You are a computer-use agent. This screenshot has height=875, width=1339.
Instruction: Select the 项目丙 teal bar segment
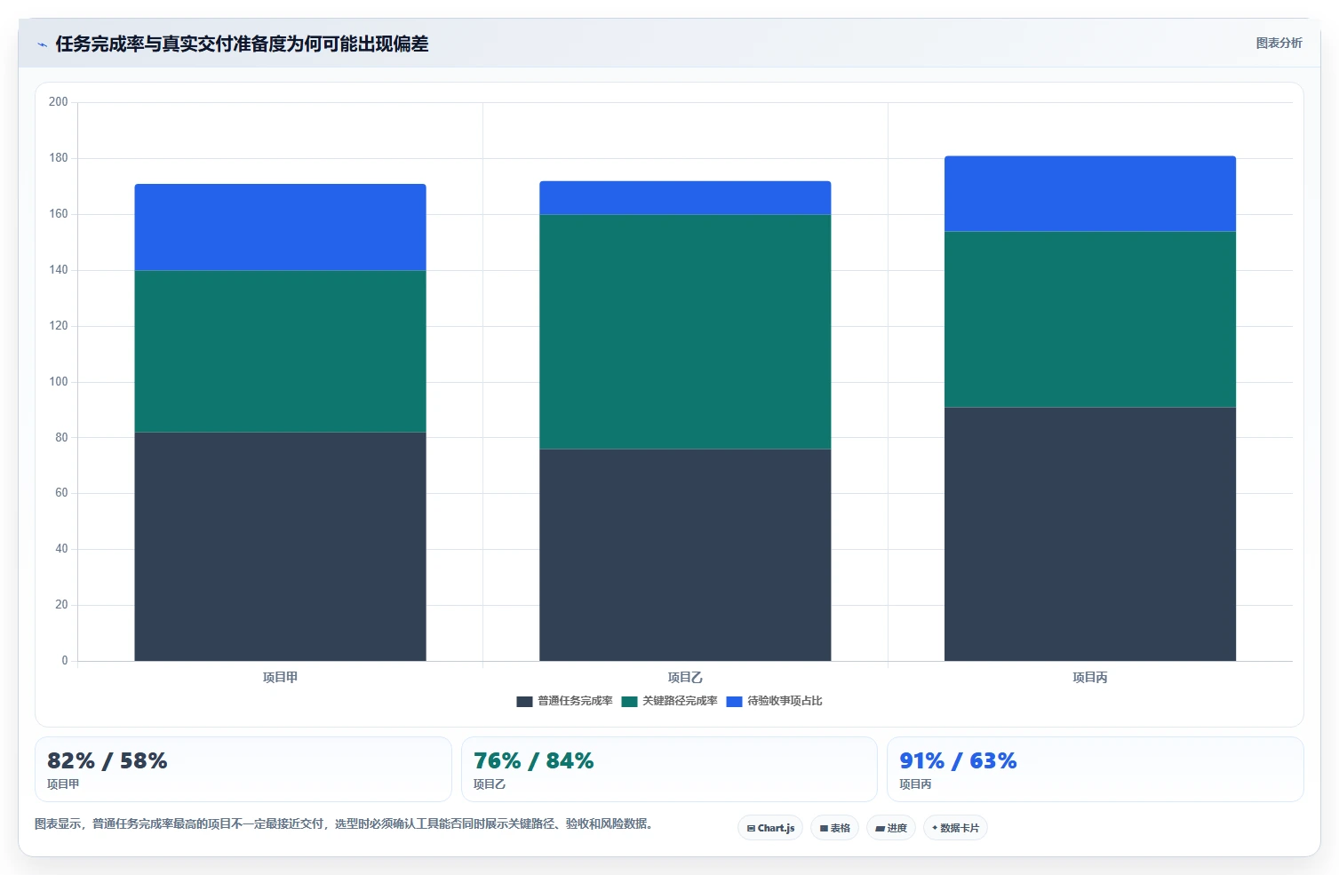tap(1090, 320)
